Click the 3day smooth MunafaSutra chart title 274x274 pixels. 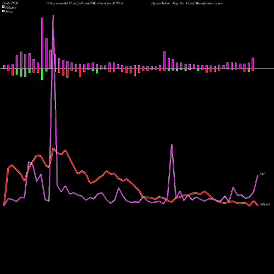85,3
